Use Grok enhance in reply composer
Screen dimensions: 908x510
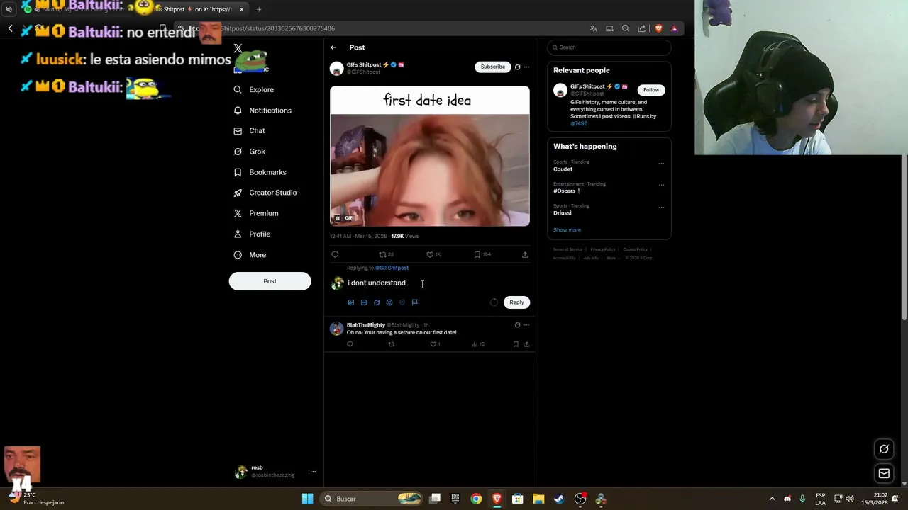(x=377, y=302)
